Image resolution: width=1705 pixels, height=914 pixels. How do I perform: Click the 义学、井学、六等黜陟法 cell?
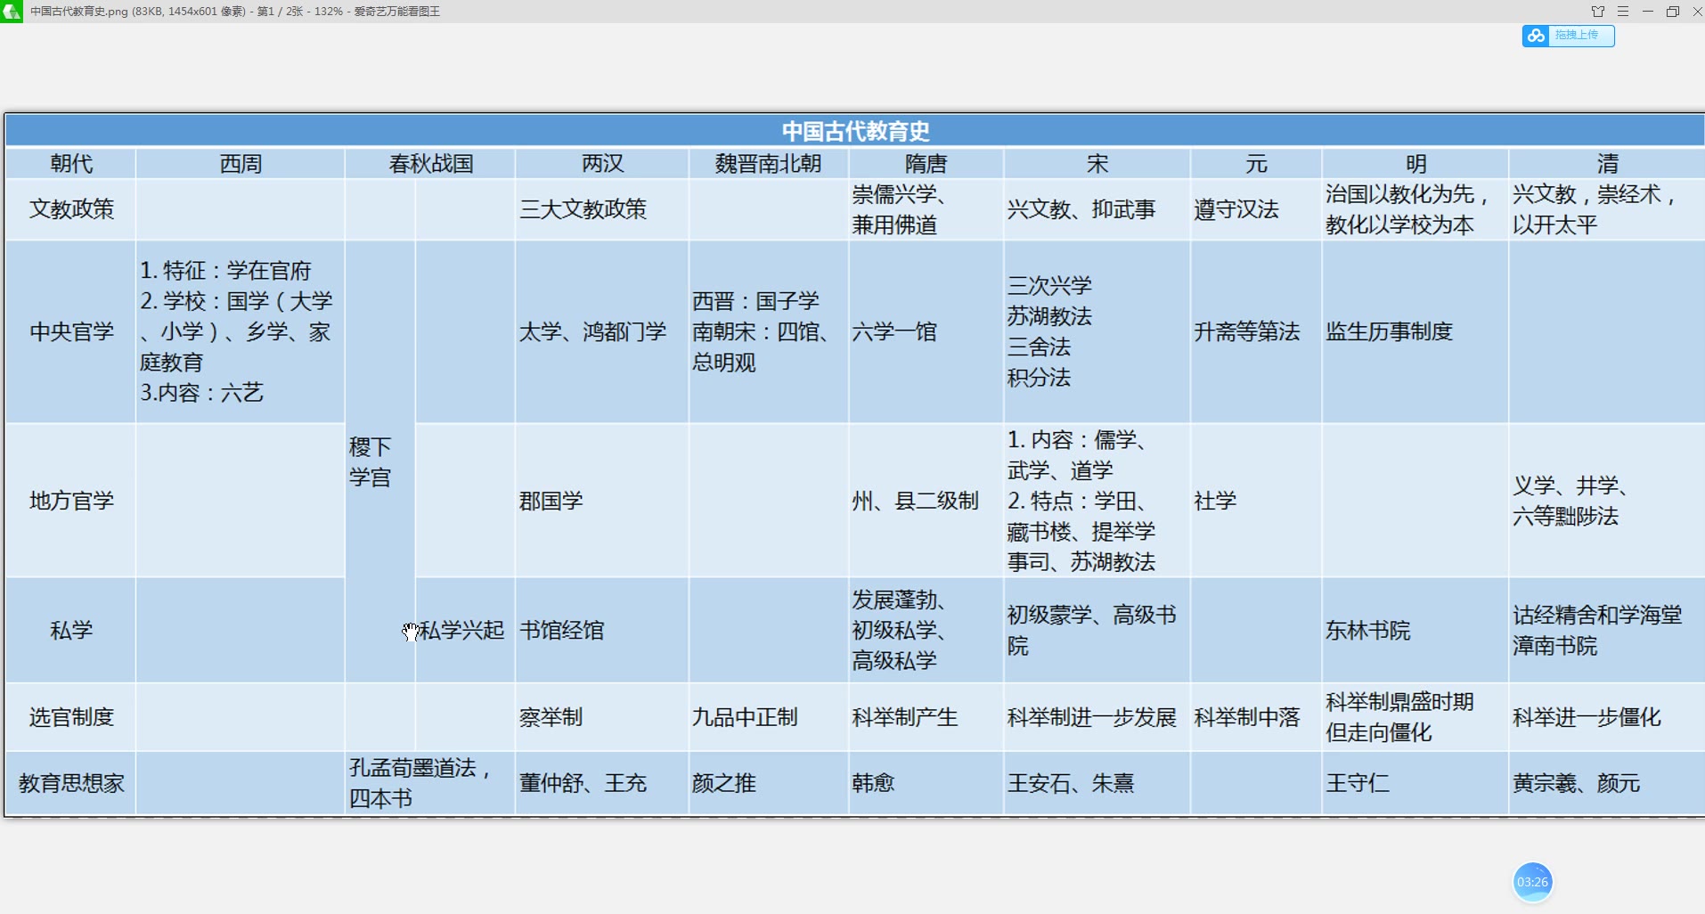point(1607,501)
